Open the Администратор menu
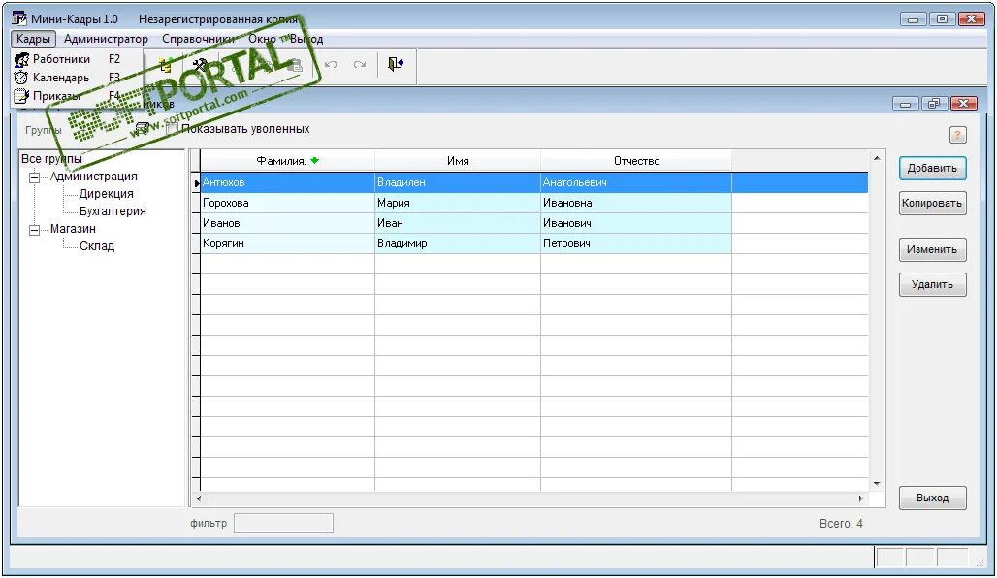Viewport: 997px width, 578px height. (106, 39)
